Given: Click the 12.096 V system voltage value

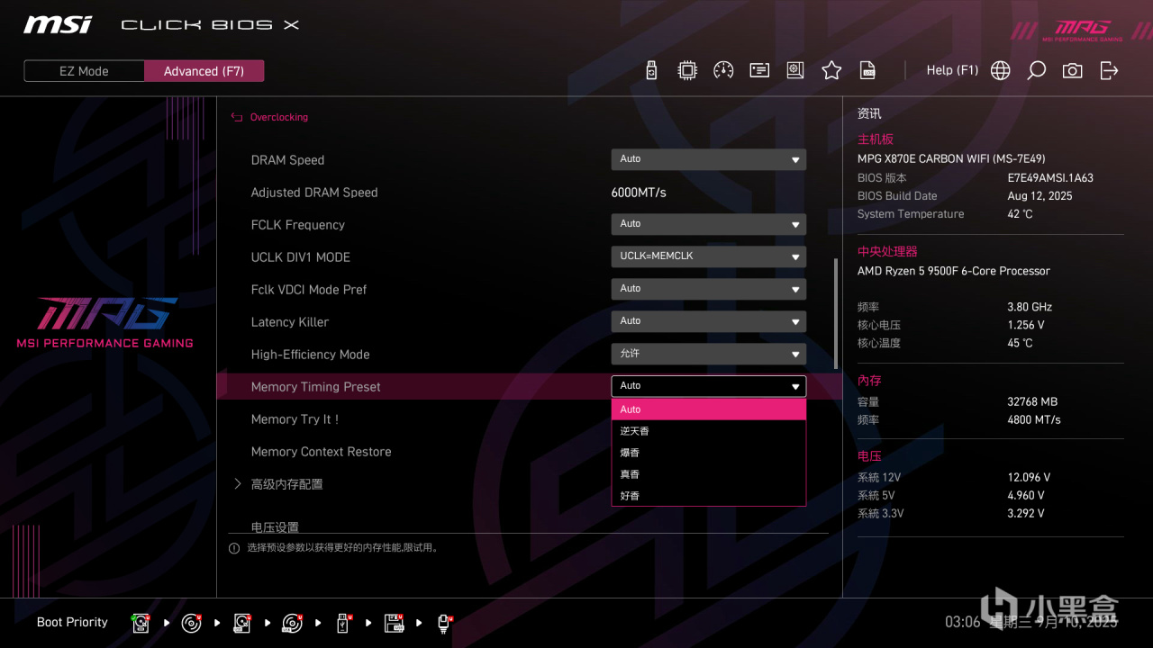Looking at the screenshot, I should click(x=1029, y=478).
